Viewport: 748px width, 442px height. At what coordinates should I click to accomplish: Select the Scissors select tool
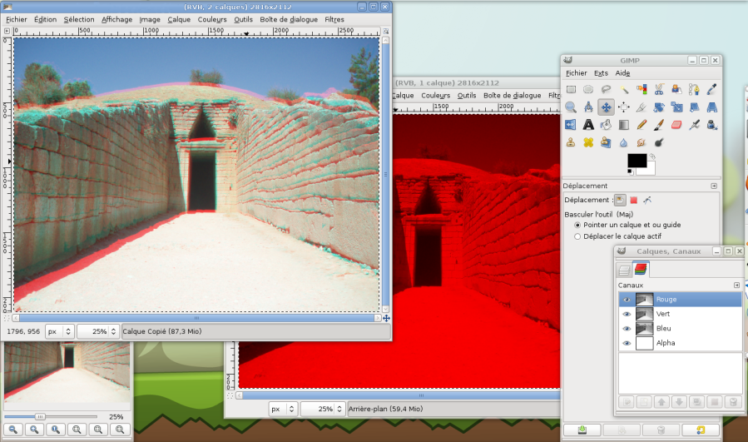coord(658,89)
